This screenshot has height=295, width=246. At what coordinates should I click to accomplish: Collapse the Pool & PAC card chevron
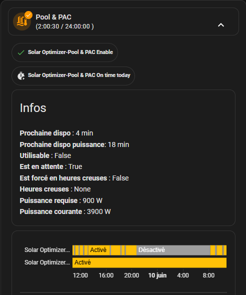(221, 25)
